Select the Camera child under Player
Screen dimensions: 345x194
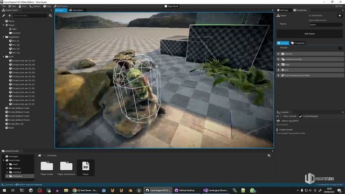tap(15, 33)
